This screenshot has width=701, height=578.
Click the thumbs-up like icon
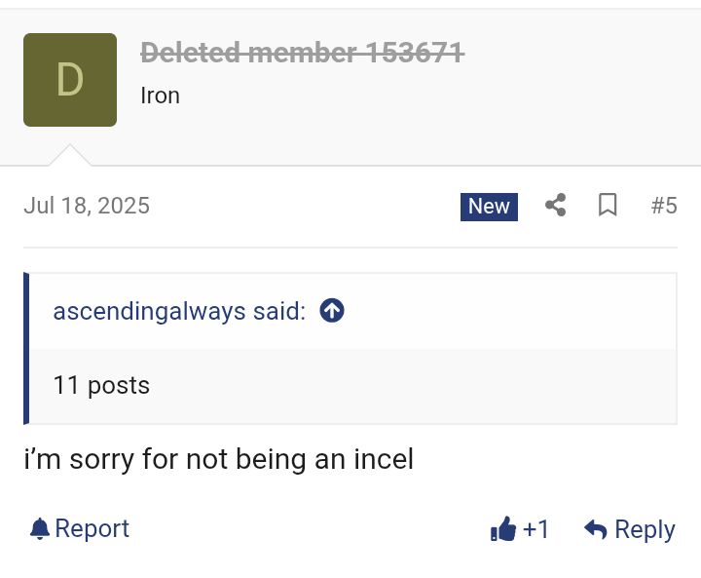pyautogui.click(x=503, y=528)
